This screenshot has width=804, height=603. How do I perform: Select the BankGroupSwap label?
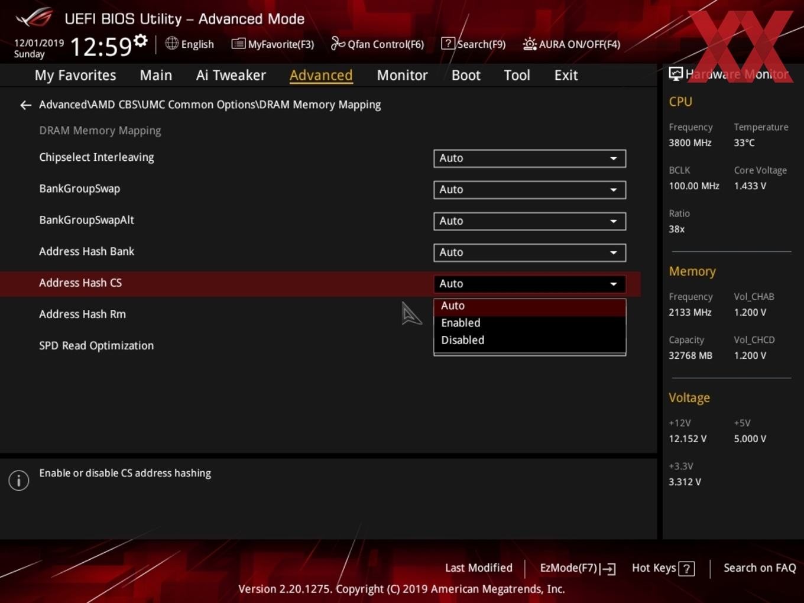(x=79, y=189)
